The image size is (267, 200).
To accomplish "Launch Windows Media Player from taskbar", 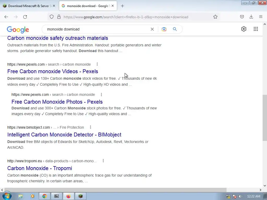I will tap(32, 196).
